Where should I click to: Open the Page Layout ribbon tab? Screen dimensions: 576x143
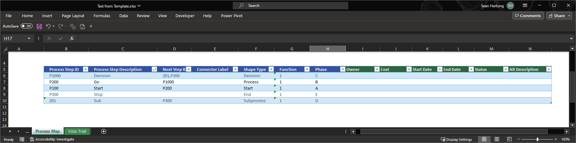pyautogui.click(x=73, y=16)
